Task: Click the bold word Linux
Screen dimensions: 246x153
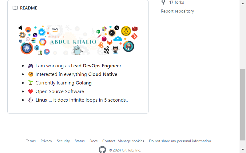Action: pyautogui.click(x=42, y=100)
